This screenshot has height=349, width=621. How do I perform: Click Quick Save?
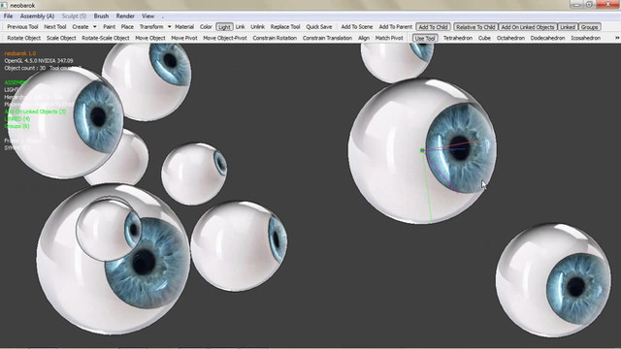point(319,27)
